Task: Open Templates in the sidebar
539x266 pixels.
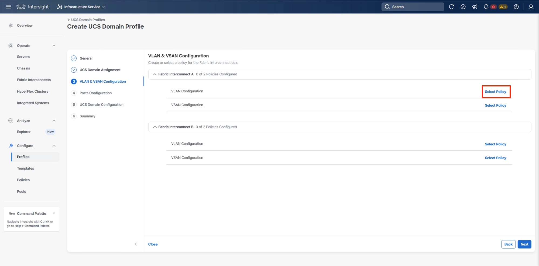Action: pos(25,168)
